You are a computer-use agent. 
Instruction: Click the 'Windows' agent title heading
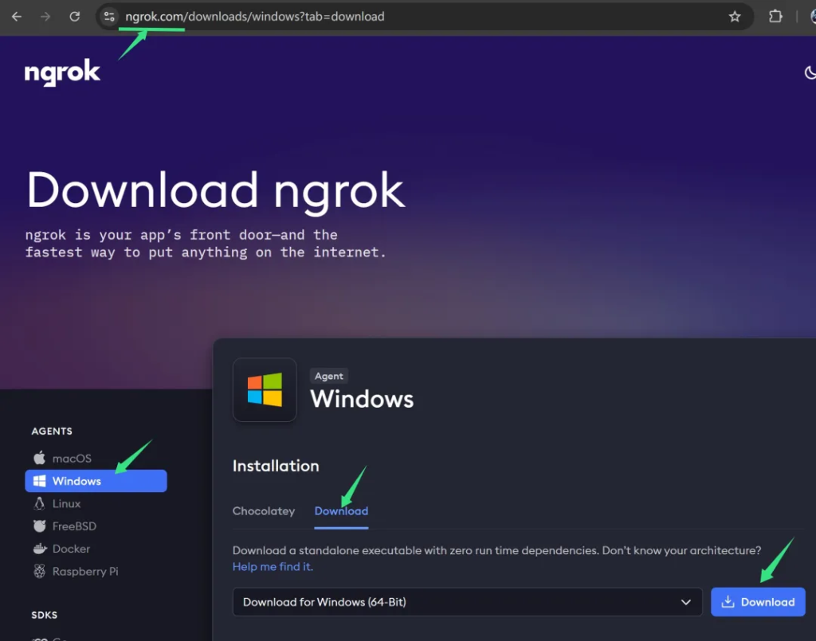(x=363, y=399)
